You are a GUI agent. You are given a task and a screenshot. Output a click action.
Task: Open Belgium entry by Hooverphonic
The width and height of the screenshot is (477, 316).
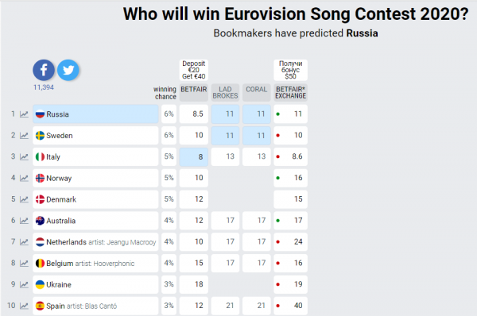tap(95, 263)
